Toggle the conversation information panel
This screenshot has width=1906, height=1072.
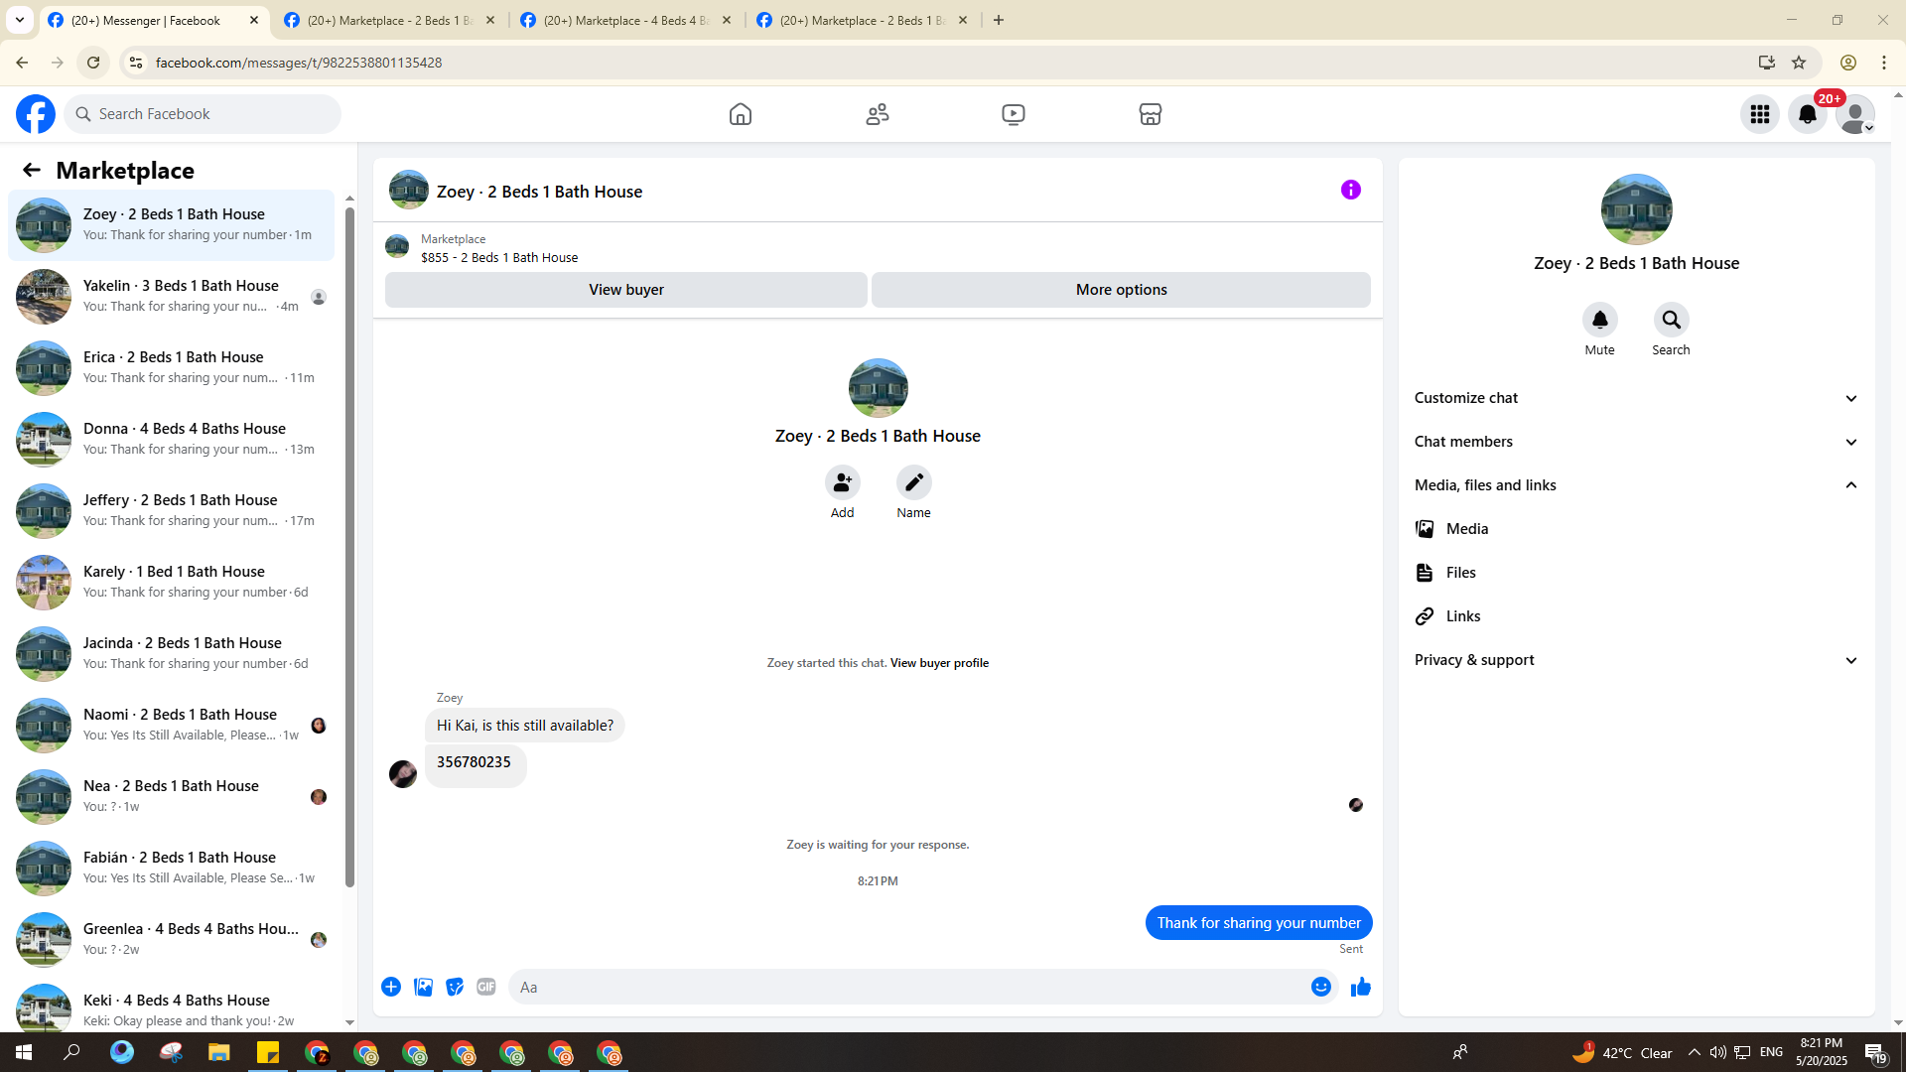(1350, 190)
